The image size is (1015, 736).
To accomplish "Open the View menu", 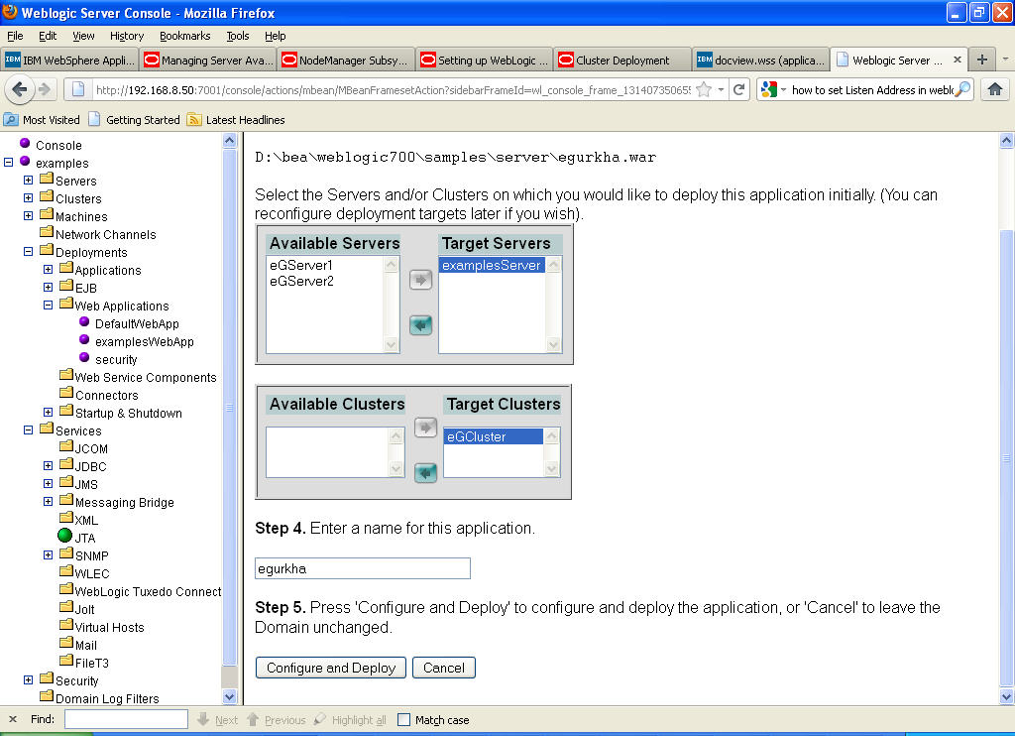I will pos(83,36).
